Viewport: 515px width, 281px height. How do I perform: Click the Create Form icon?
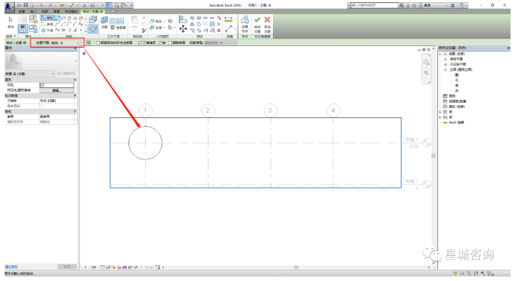pyautogui.click(x=244, y=20)
